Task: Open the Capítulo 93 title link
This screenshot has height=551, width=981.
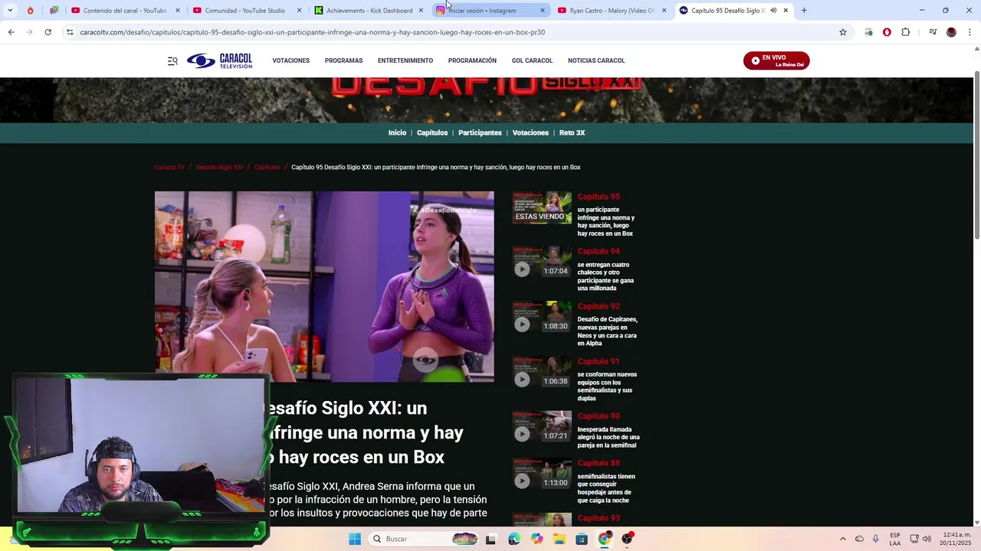Action: pos(599,518)
